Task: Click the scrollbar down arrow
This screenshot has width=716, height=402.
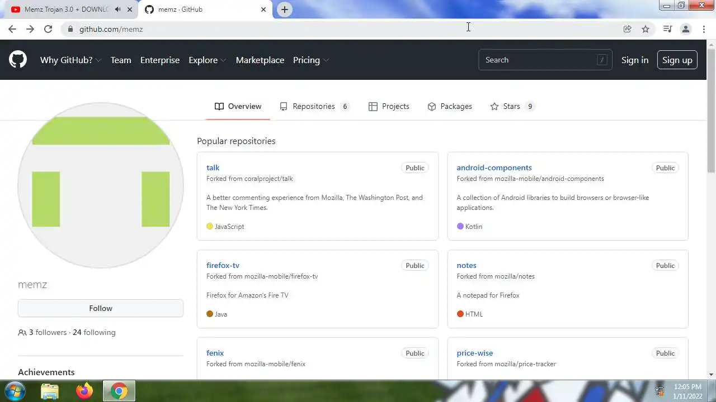Action: click(x=711, y=375)
